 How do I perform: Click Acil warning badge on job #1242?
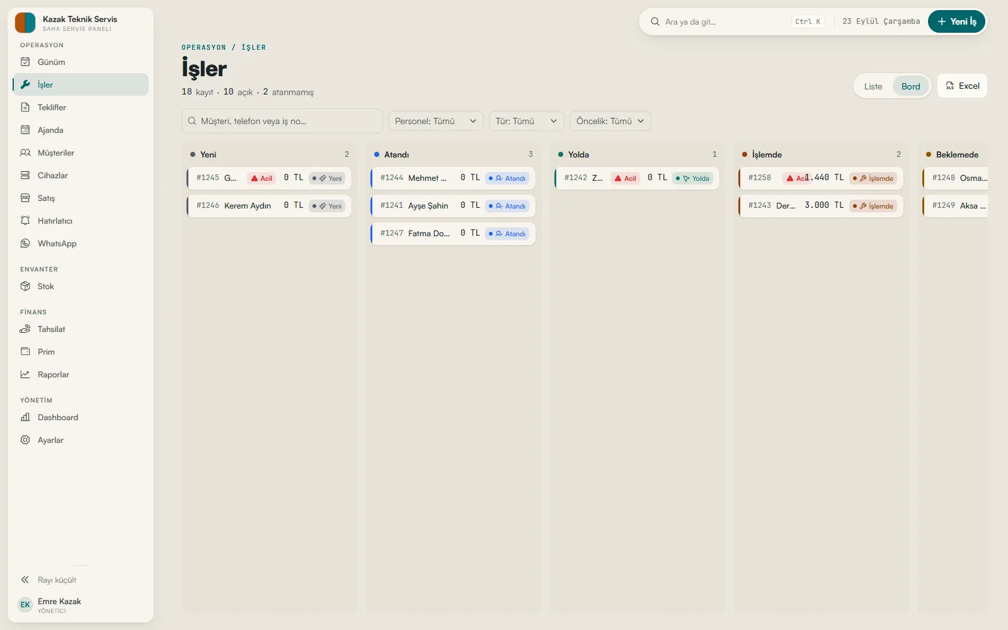click(626, 178)
